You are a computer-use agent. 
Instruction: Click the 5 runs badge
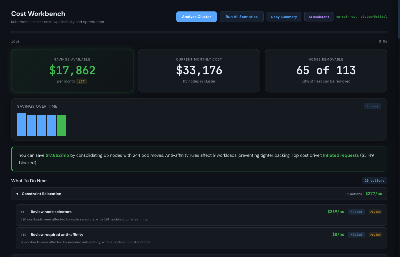click(372, 106)
